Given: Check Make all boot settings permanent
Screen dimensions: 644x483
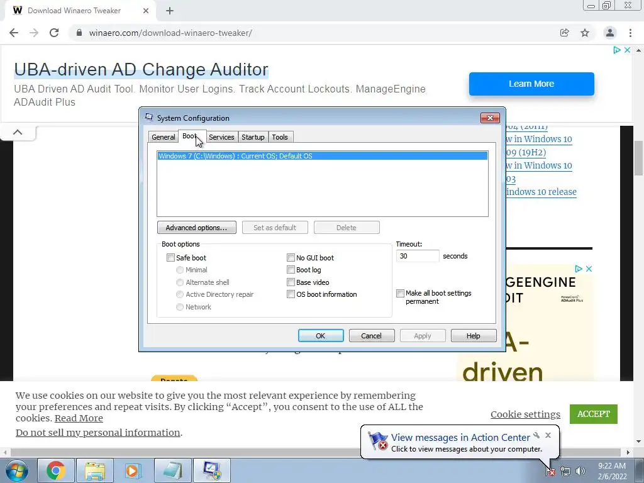Looking at the screenshot, I should 400,293.
